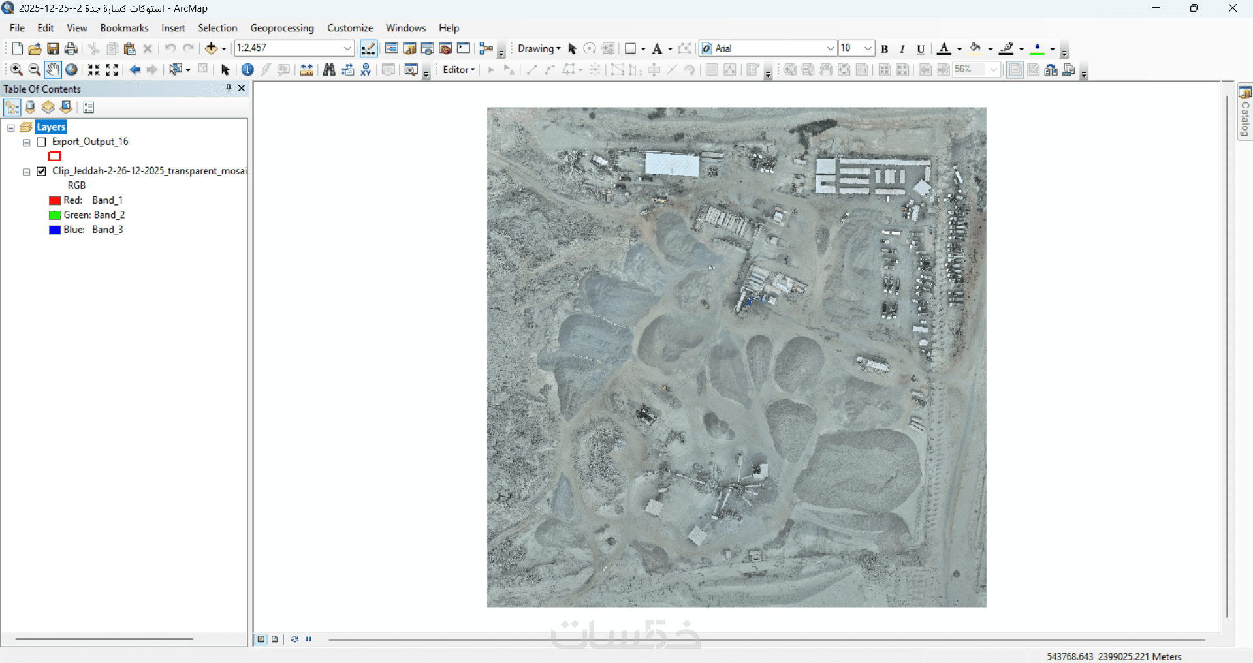1253x663 pixels.
Task: Open Go To XY tool
Action: tap(366, 70)
